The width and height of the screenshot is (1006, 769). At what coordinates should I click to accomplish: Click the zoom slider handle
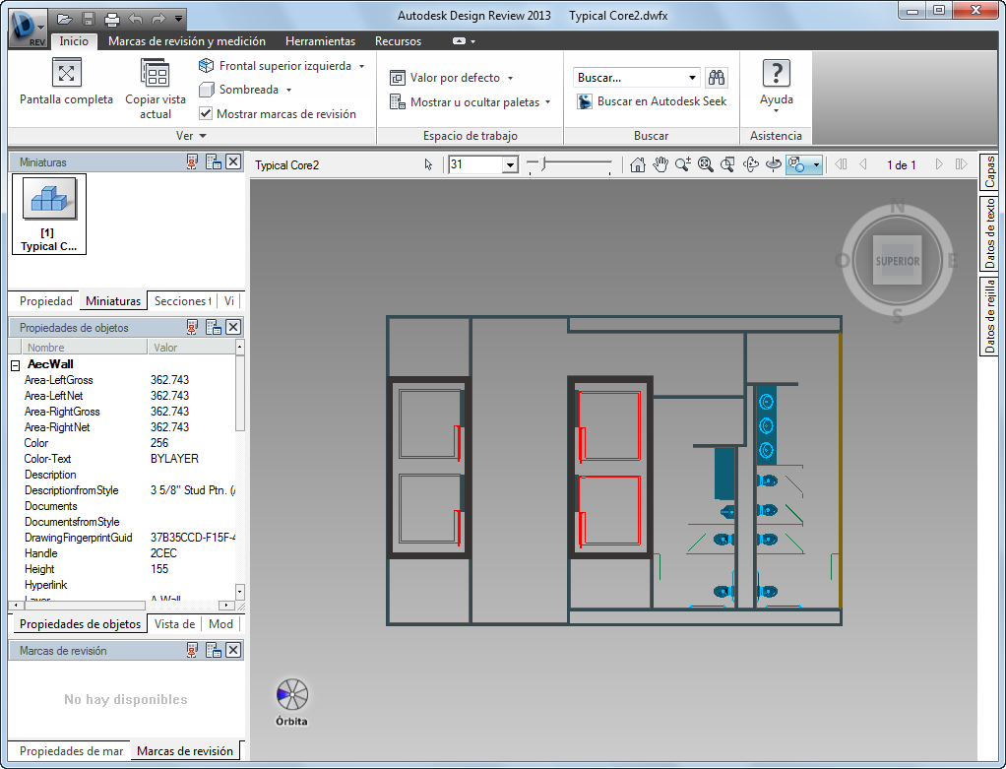(543, 164)
